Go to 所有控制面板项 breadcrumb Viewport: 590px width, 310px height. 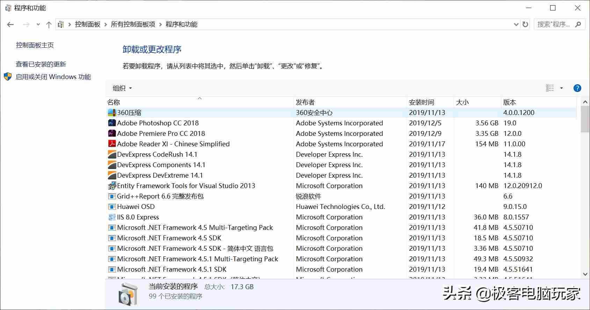coord(133,24)
